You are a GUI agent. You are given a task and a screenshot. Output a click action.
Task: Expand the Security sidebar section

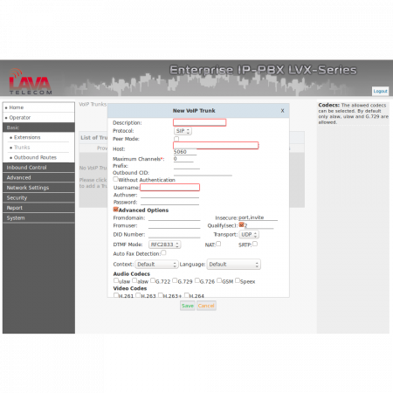coord(38,198)
